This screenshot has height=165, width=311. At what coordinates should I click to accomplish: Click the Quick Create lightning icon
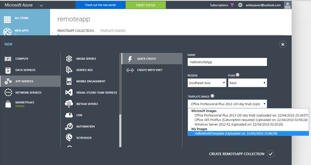[x=130, y=59]
